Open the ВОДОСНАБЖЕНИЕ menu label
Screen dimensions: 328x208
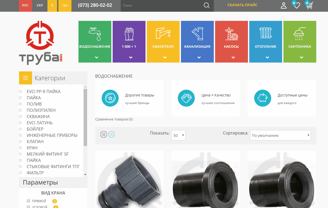point(95,47)
